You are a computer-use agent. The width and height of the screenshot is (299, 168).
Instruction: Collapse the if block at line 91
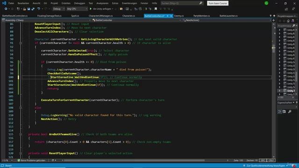pyautogui.click(x=21, y=43)
